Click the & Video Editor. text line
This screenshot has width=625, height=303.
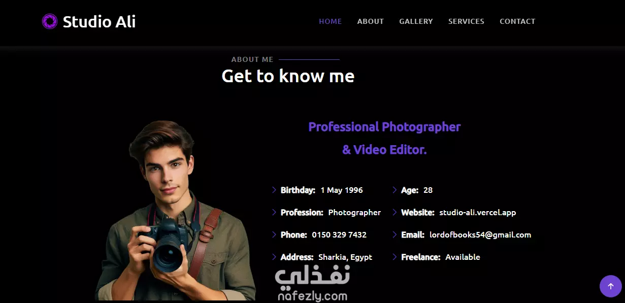pyautogui.click(x=384, y=150)
